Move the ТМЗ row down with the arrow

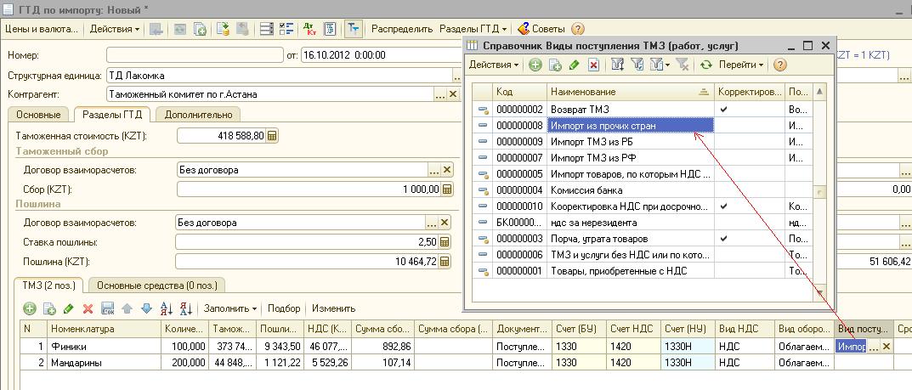pyautogui.click(x=145, y=308)
